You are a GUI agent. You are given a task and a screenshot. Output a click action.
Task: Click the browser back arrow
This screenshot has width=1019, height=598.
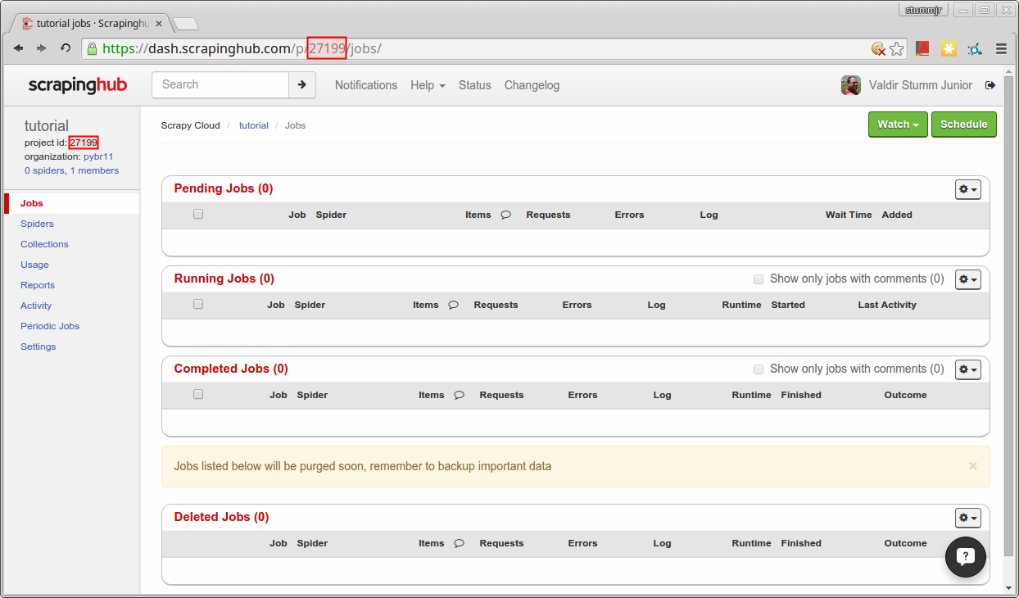click(x=18, y=48)
